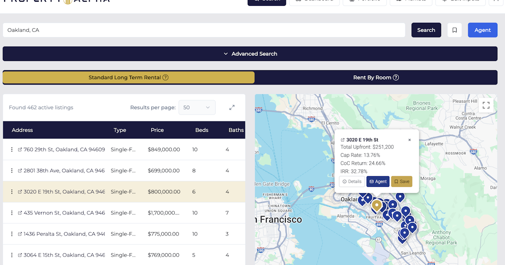The image size is (505, 265).
Task: Click the $775,000.00 price cell
Action: click(x=164, y=234)
